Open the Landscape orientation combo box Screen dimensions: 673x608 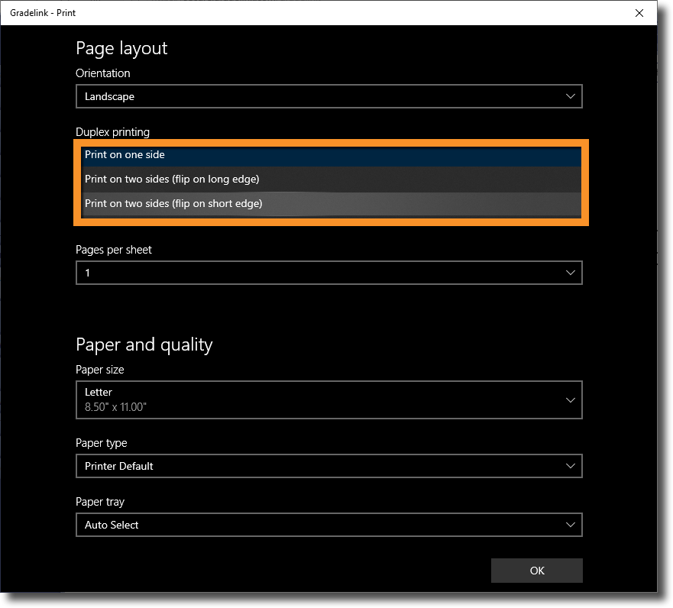pos(328,97)
